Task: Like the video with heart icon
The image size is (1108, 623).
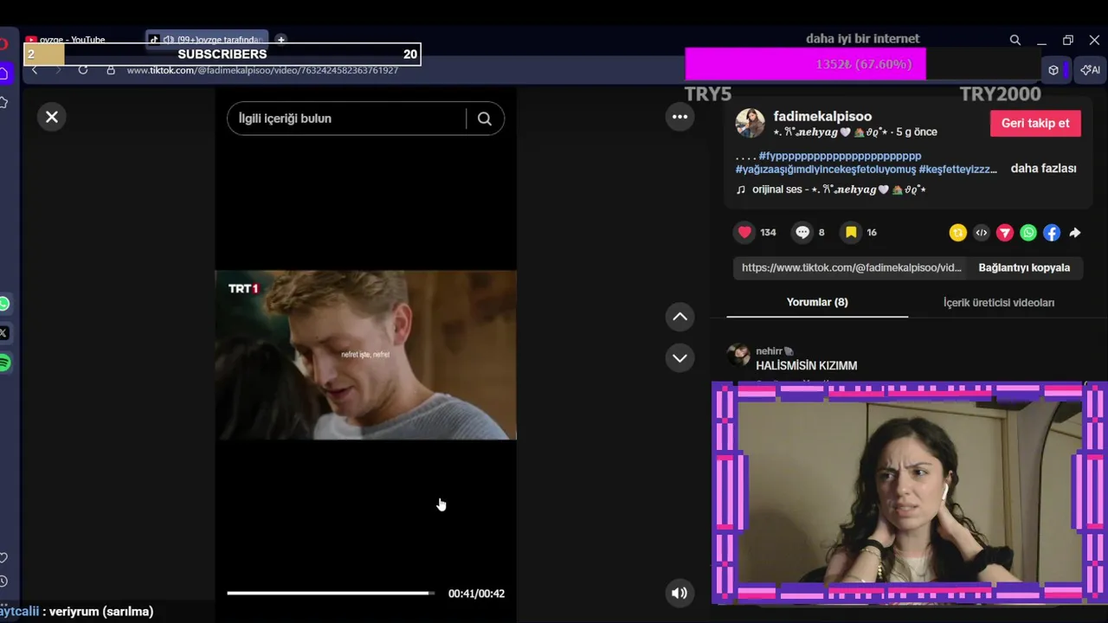Action: click(745, 232)
